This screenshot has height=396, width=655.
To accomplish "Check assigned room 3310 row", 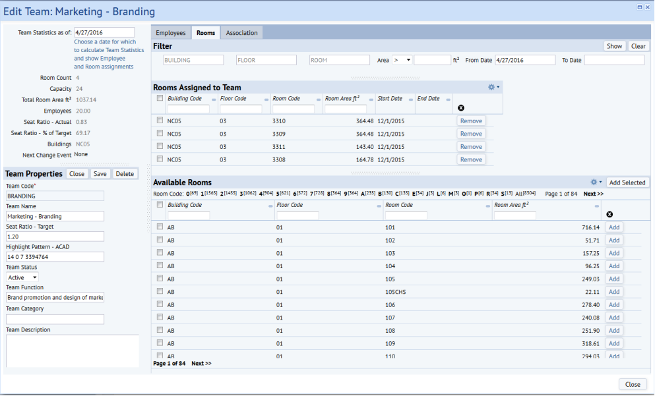I will (160, 120).
